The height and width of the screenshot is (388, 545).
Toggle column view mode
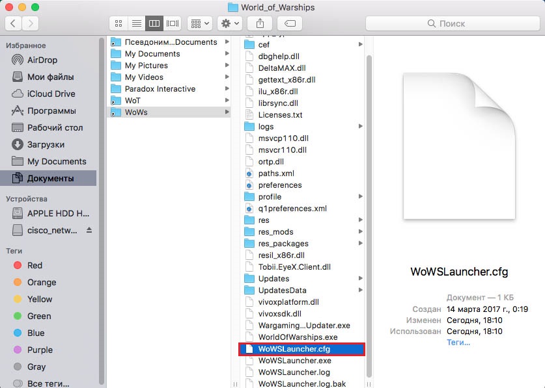[154, 23]
